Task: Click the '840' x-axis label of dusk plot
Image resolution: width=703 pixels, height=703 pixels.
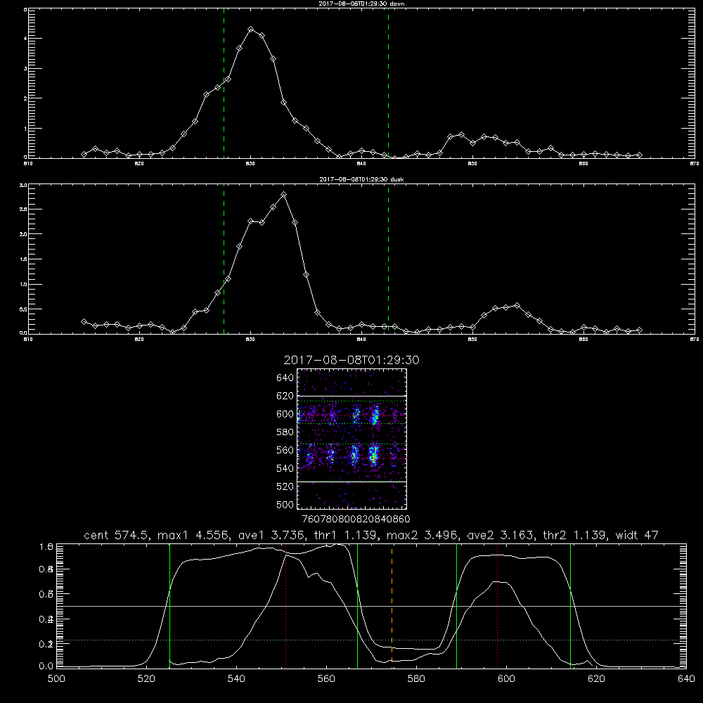Action: 361,340
